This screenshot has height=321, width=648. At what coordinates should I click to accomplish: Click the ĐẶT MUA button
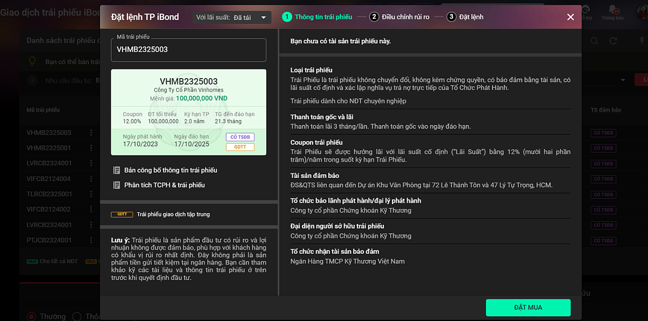(528, 308)
